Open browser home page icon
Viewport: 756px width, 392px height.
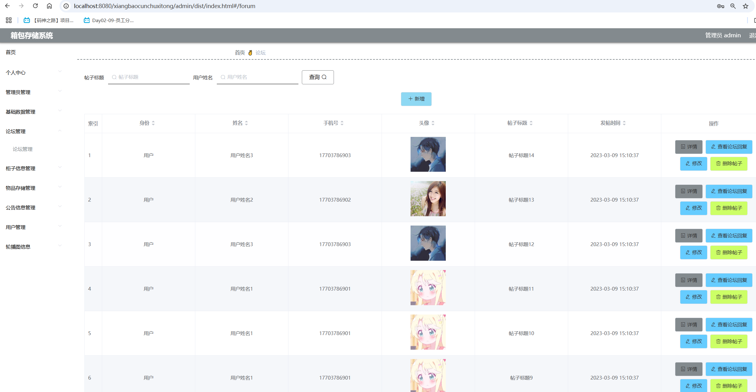pyautogui.click(x=49, y=6)
